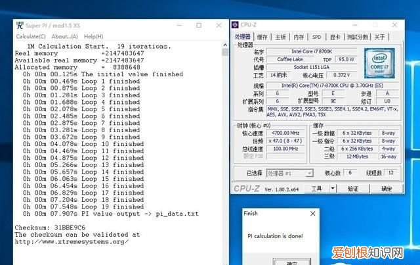Image resolution: width=420 pixels, height=265 pixels.
Task: Click the 核心数 value 6
Action: tap(350, 173)
